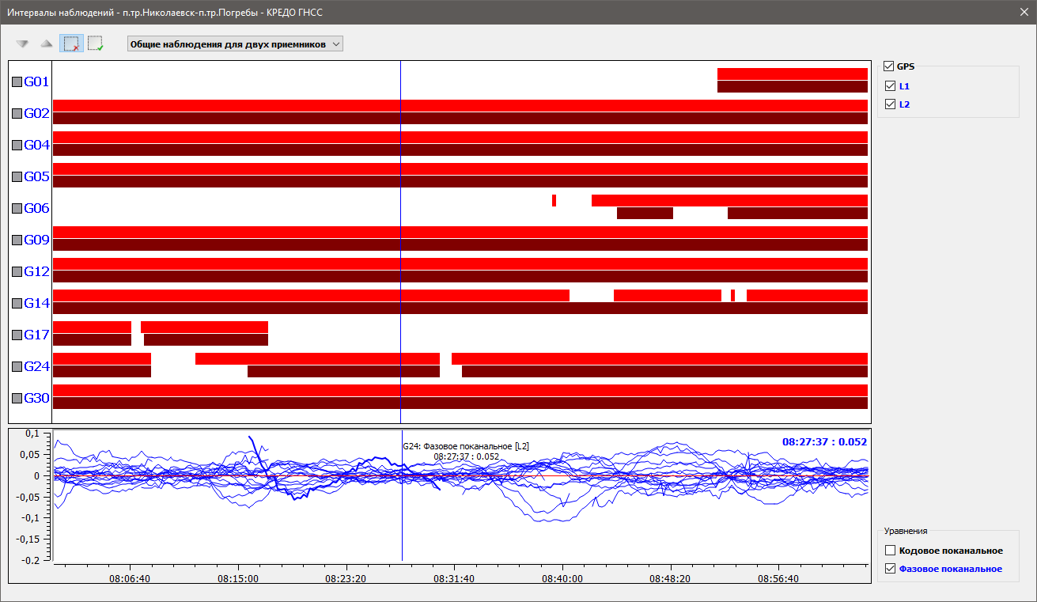Close the Интервалы наблюдений window
Image resolution: width=1037 pixels, height=602 pixels.
(x=1020, y=12)
